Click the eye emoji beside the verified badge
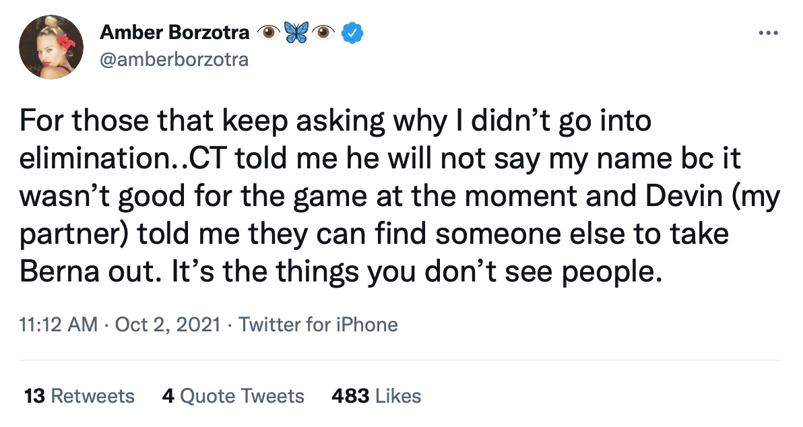The width and height of the screenshot is (803, 427). [x=326, y=32]
